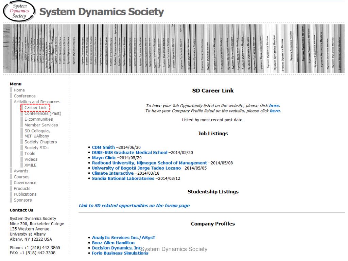Click the 'Milne 300, Rockefeller College' address line
The image size is (348, 261).
pos(37,224)
